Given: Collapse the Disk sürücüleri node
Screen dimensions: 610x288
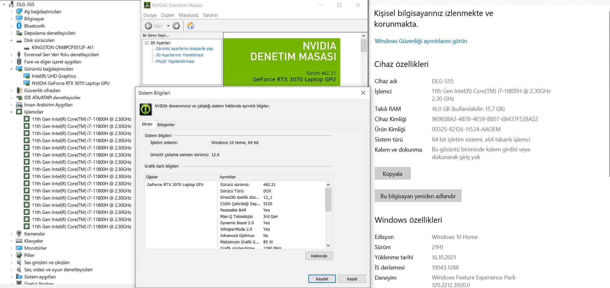Looking at the screenshot, I should pos(11,40).
